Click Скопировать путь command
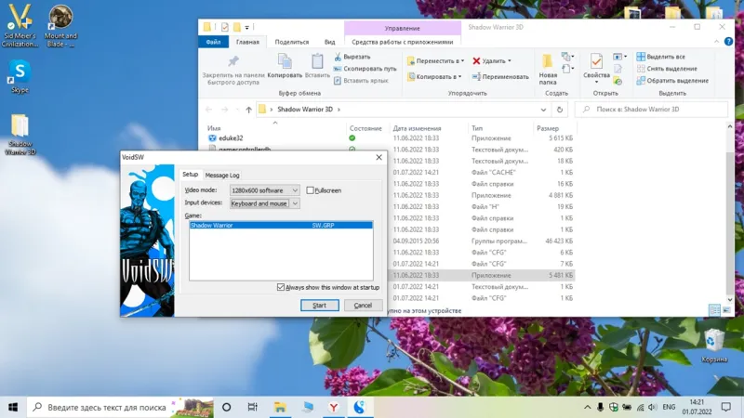744x418 pixels. tap(365, 69)
